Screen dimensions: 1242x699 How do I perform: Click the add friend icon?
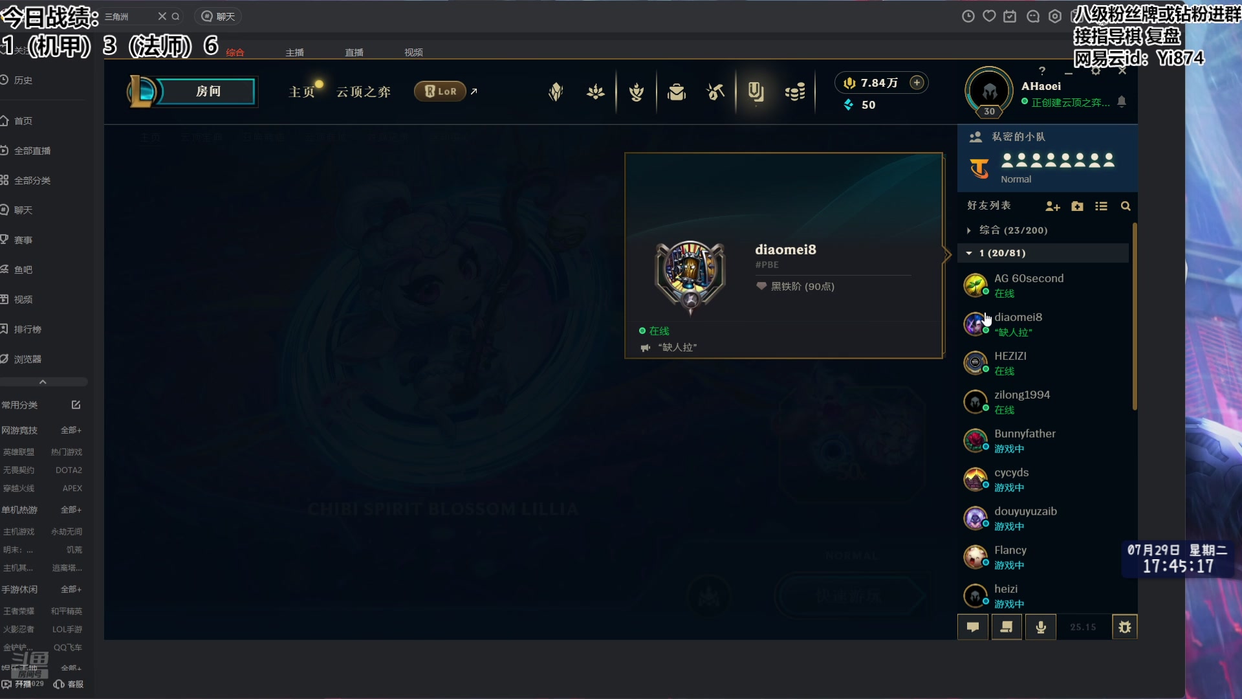click(x=1052, y=206)
